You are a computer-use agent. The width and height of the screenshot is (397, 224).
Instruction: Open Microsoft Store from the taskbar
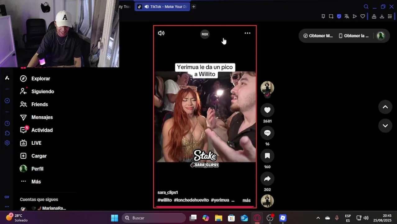click(231, 218)
